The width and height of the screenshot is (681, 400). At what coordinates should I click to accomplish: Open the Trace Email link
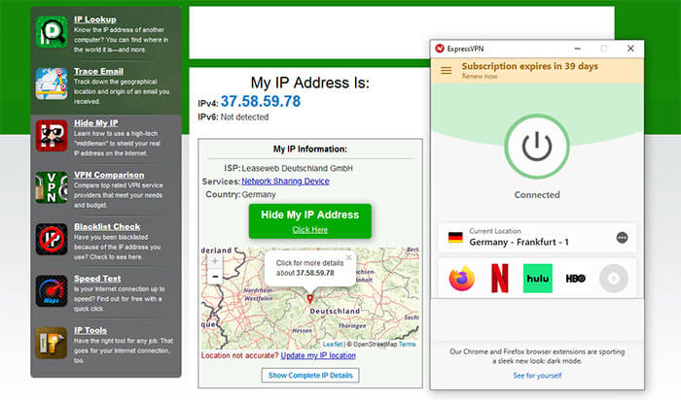point(98,71)
